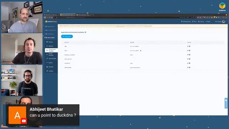
Task: Open Devices in the sidebar
Action: coord(51,42)
